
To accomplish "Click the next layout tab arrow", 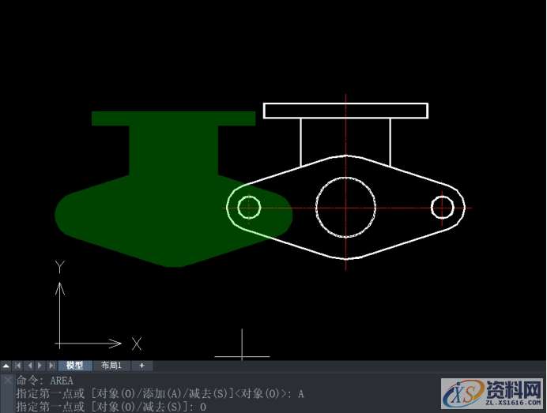I will click(40, 366).
